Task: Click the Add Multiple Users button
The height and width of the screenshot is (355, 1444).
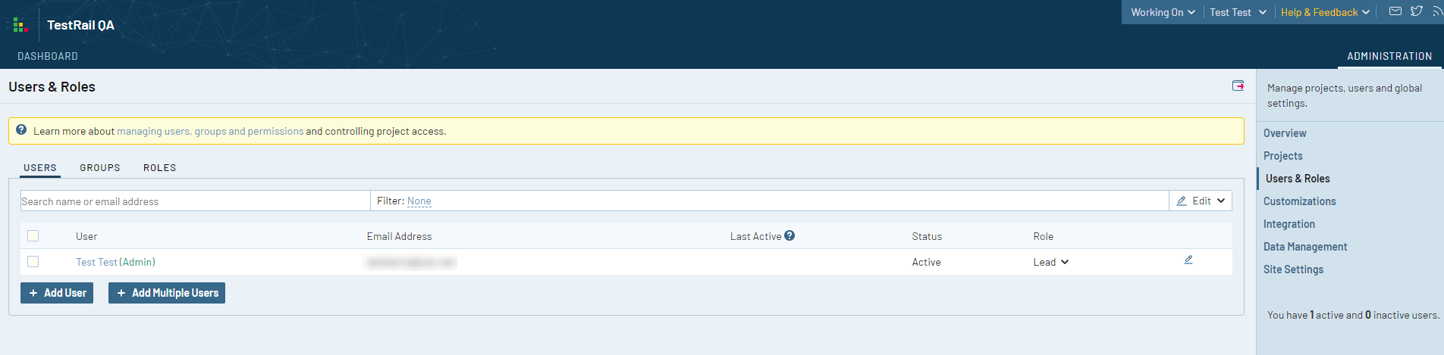Action: click(x=167, y=293)
